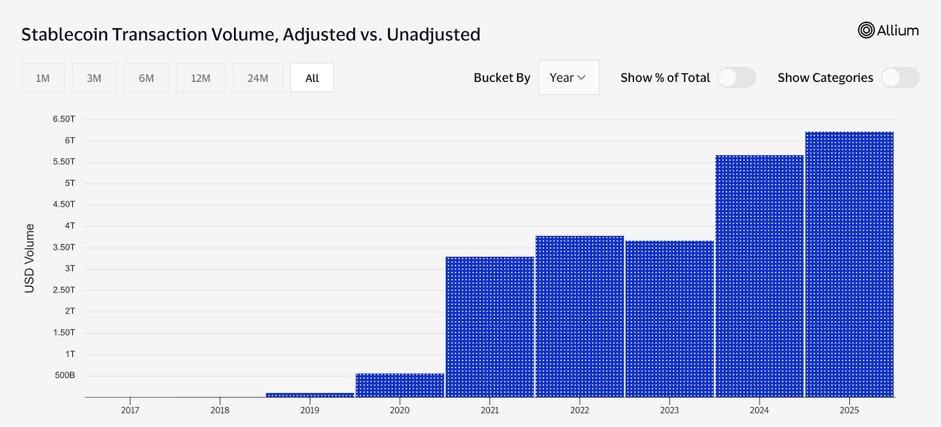Select the 3M time range

94,78
